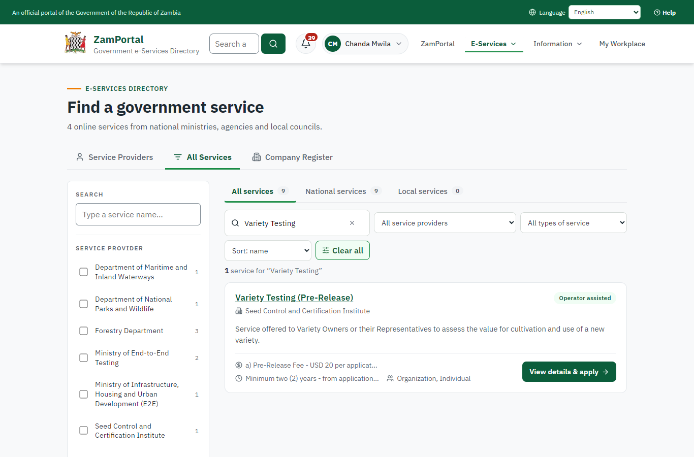Image resolution: width=694 pixels, height=457 pixels.
Task: Click the header Search input field
Action: (x=234, y=44)
